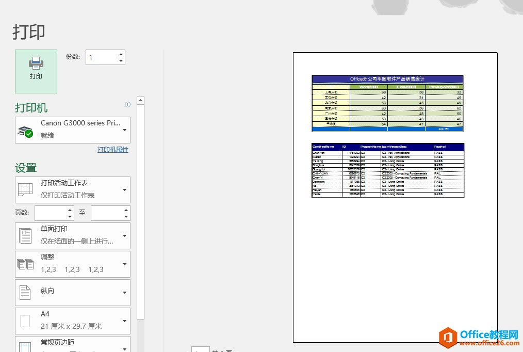
Task: Open the single-sided printing dropdown
Action: click(x=73, y=236)
